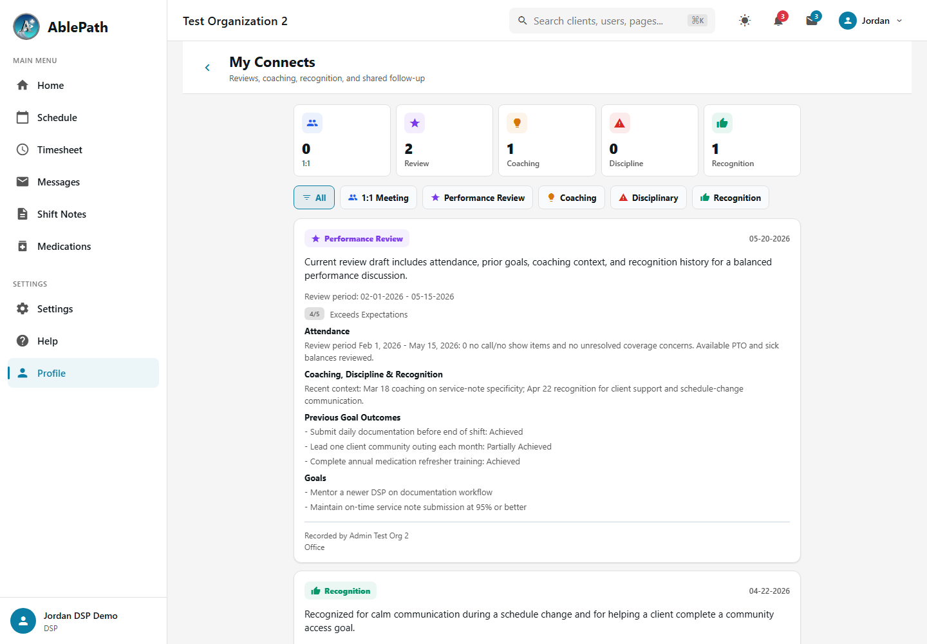Screen dimensions: 927x644
Task: Open the Medications sidebar item
Action: 83,246
